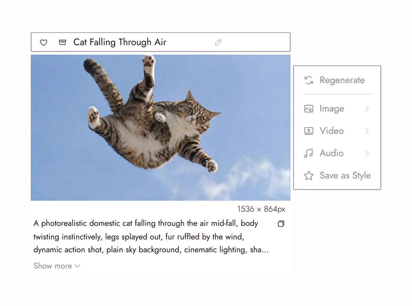Select the Video menu entry
This screenshot has height=306, width=412.
tap(337, 131)
